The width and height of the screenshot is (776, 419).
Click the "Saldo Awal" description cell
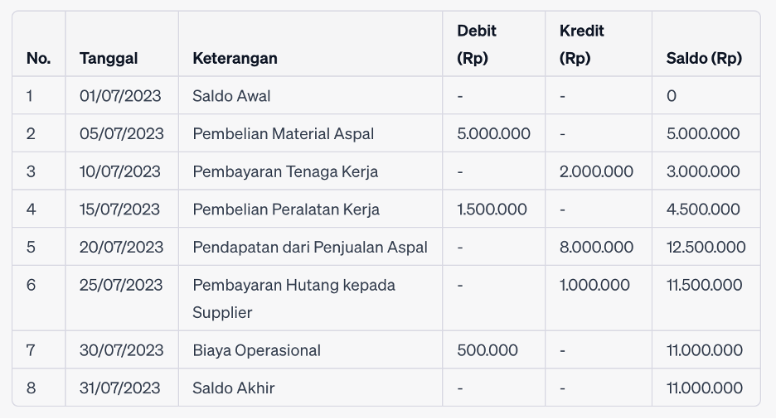231,96
